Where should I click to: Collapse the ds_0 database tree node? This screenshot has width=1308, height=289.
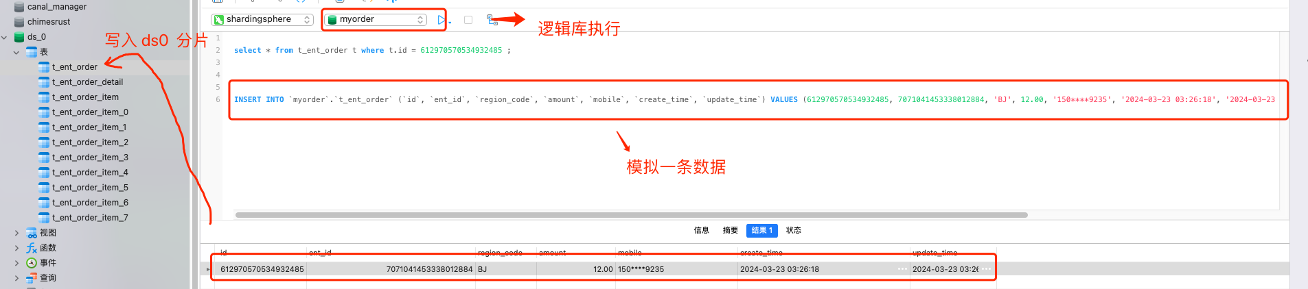click(5, 37)
